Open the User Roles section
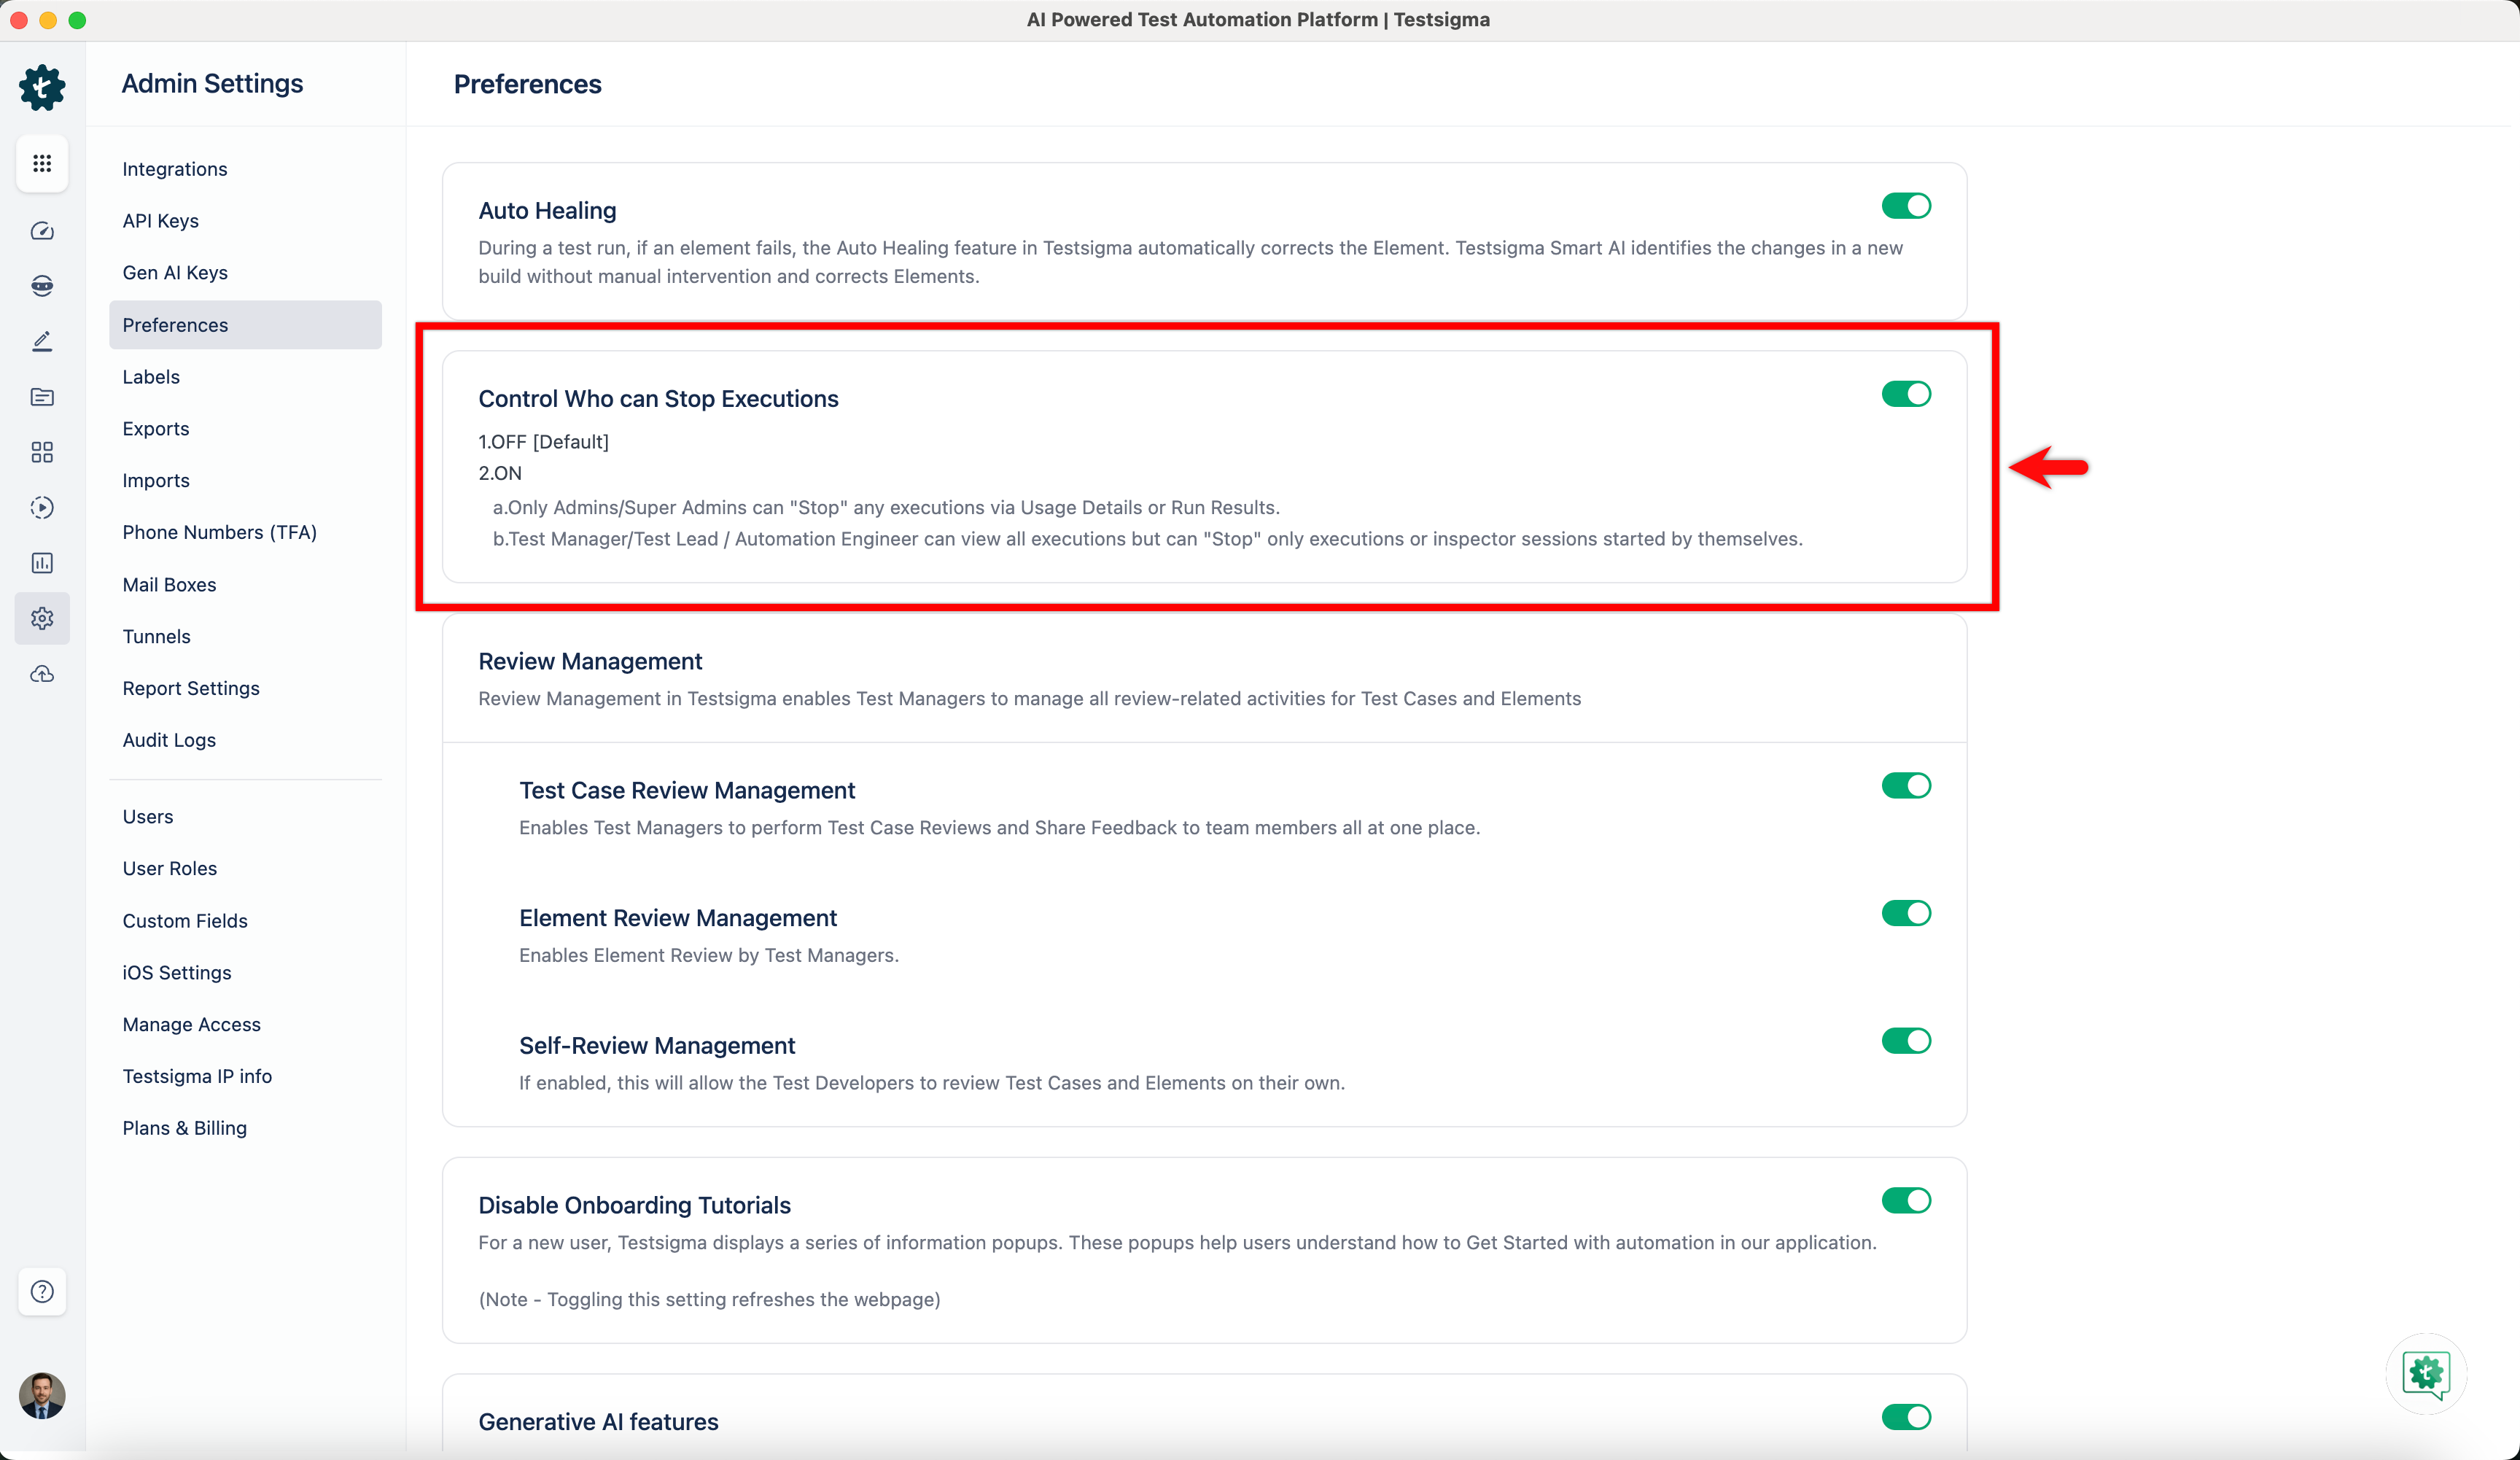Screen dimensions: 2520x1460 pyautogui.click(x=169, y=868)
